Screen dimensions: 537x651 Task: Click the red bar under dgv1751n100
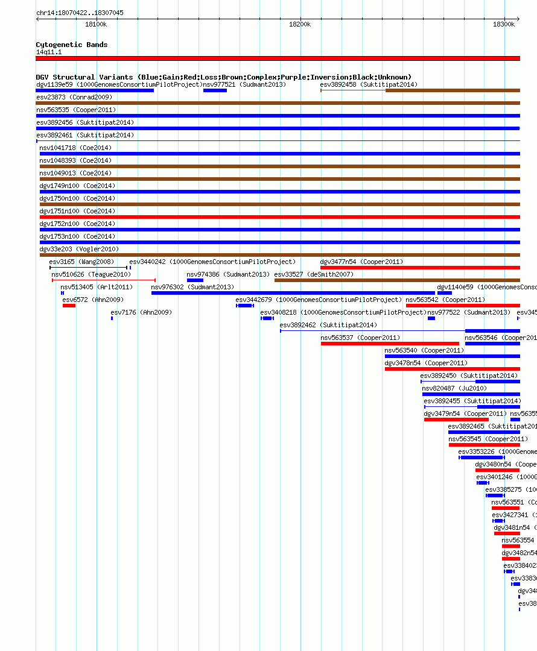point(280,217)
